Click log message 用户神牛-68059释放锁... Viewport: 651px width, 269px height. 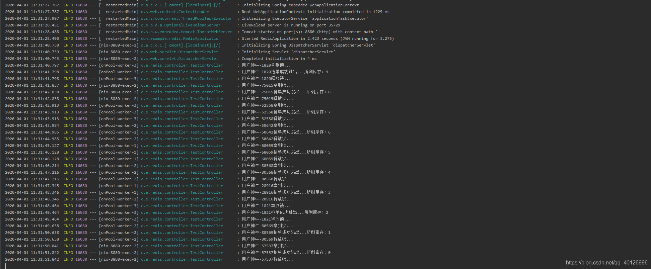click(268, 159)
